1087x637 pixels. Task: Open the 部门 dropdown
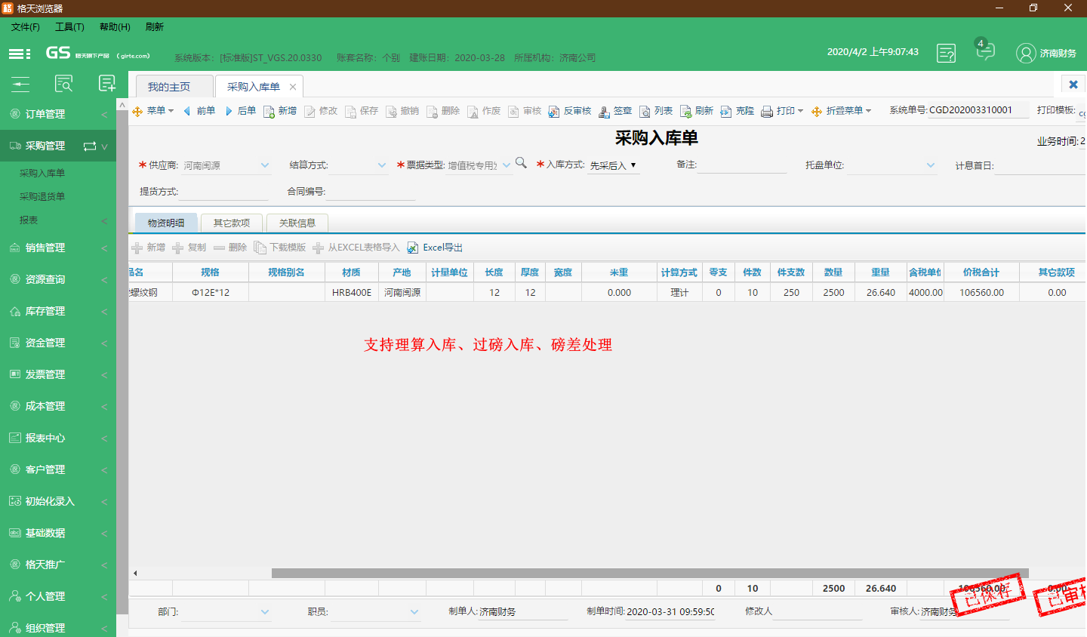[x=265, y=612]
